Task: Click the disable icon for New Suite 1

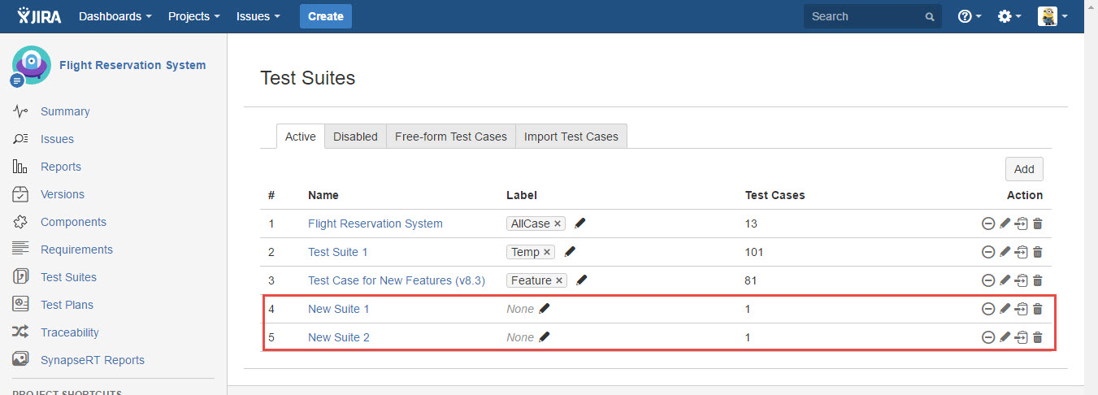Action: tap(988, 309)
